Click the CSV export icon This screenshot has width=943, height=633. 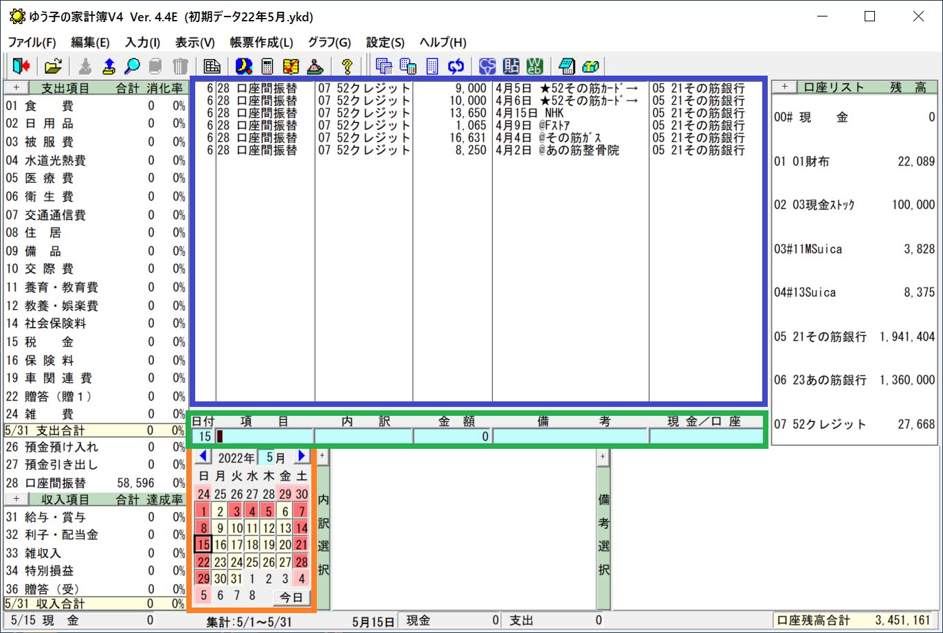point(487,66)
